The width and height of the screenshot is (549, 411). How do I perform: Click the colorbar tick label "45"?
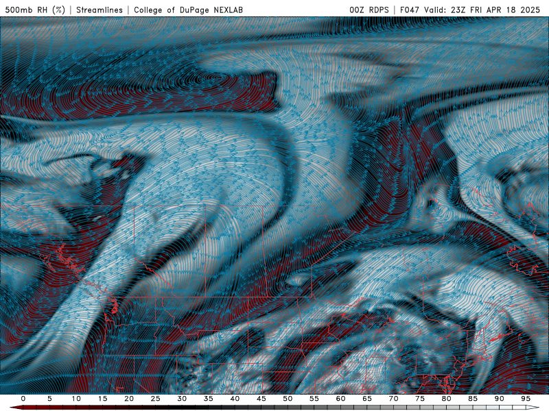[261, 399]
